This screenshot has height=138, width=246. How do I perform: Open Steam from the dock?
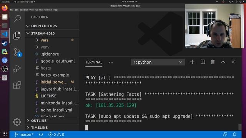coord(5,43)
